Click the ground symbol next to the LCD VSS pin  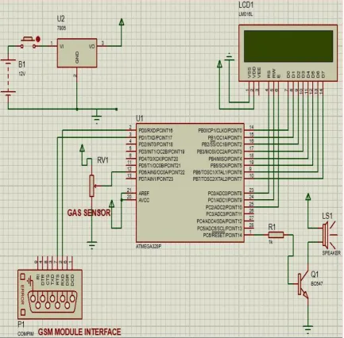pyautogui.click(x=230, y=57)
